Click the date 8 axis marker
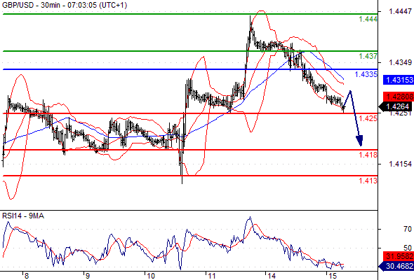The image size is (414, 280). click(26, 276)
